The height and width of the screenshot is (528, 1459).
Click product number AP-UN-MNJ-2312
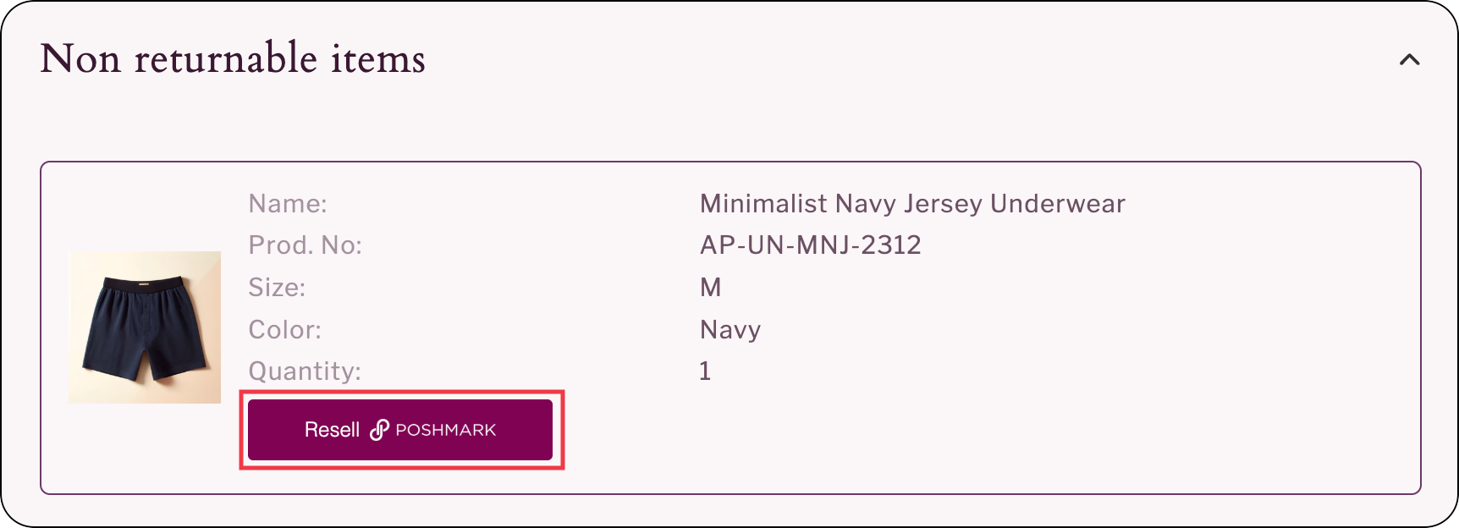point(810,245)
